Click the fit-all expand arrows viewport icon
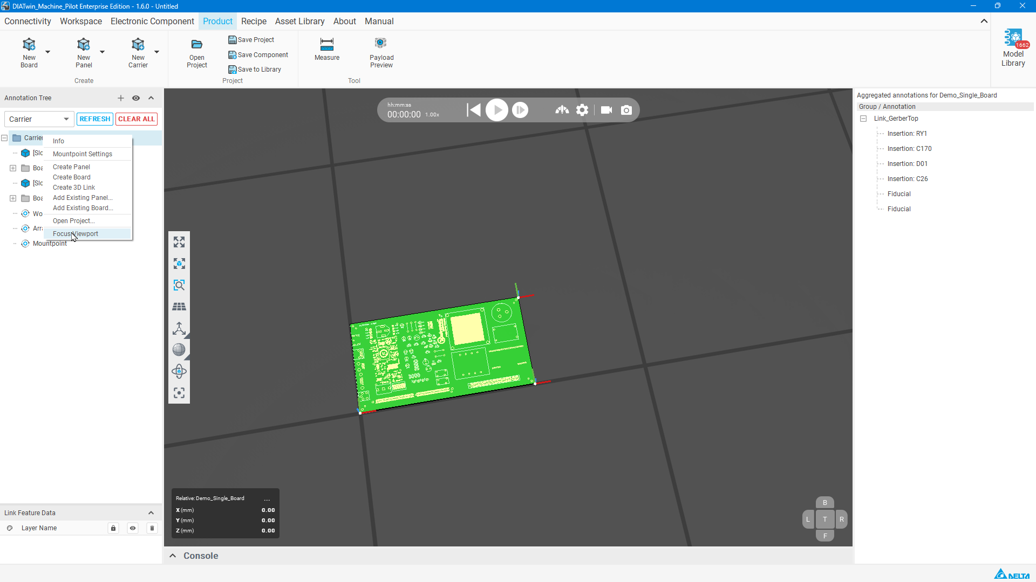 coord(179,242)
